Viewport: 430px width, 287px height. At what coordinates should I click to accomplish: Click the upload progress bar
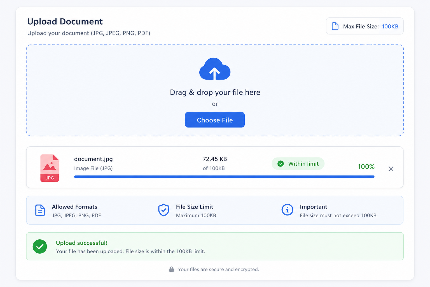(224, 177)
